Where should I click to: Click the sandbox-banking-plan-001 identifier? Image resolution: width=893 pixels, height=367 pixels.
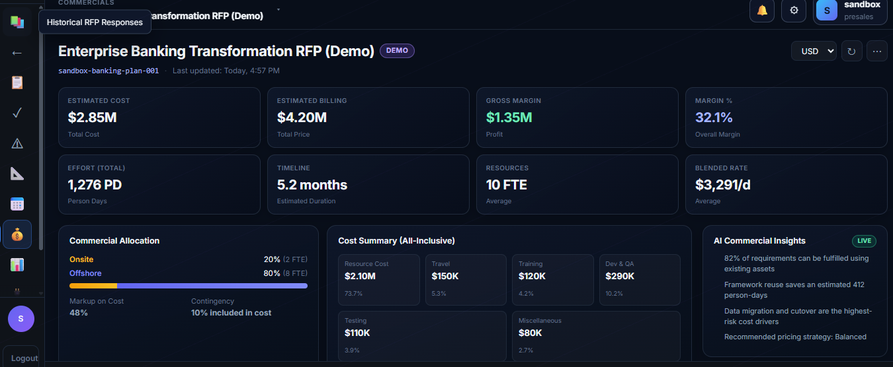[108, 71]
